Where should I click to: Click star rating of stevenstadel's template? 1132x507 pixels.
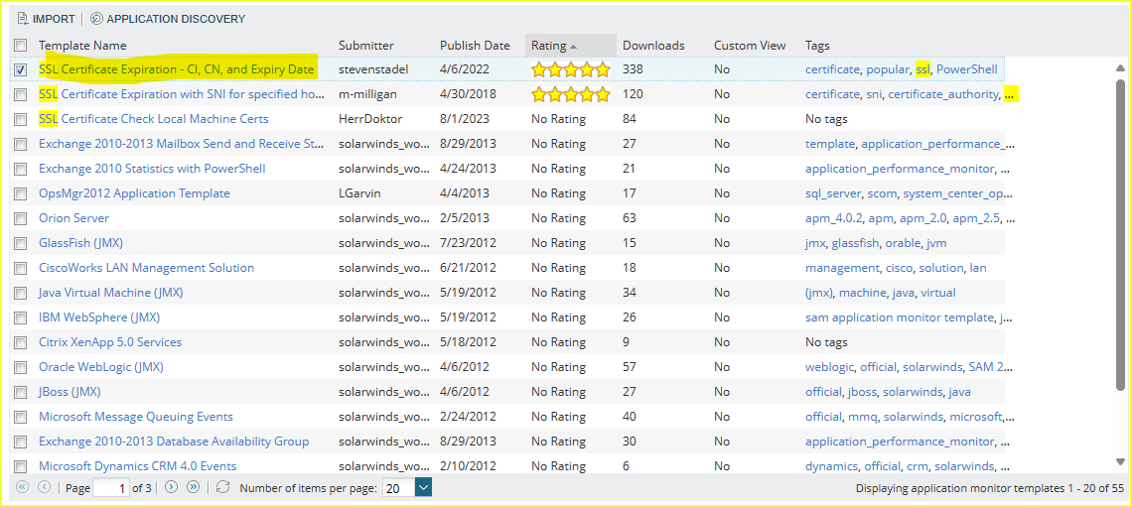coord(570,69)
